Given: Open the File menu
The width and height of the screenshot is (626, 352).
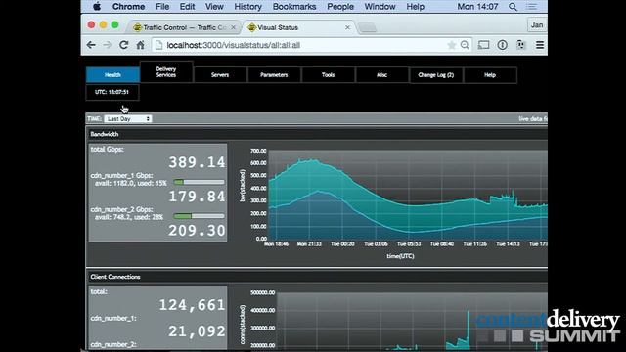Looking at the screenshot, I should point(162,7).
